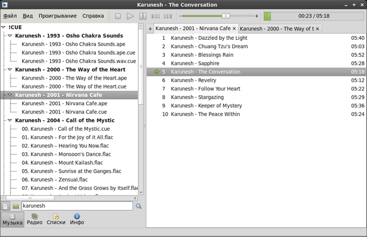
Task: Increase volume with the plus sign
Action: pyautogui.click(x=257, y=16)
